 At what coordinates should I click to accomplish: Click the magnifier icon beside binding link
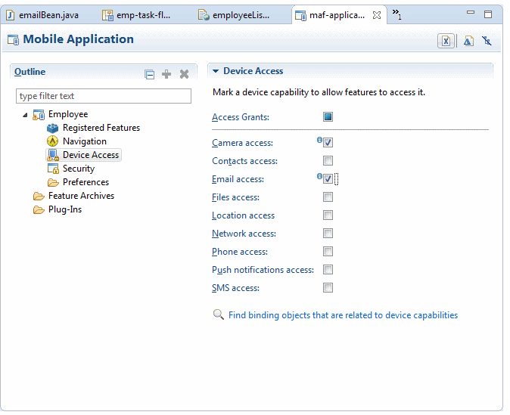(x=218, y=314)
